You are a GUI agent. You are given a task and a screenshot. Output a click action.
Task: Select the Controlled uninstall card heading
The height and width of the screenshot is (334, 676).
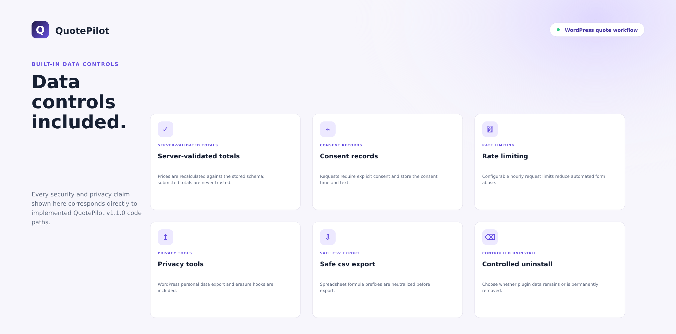point(517,264)
